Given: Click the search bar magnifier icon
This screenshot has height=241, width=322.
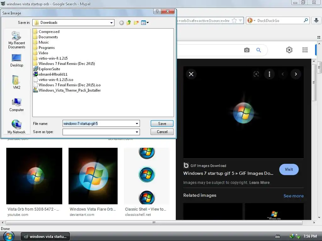Looking at the screenshot, I should point(306,20).
